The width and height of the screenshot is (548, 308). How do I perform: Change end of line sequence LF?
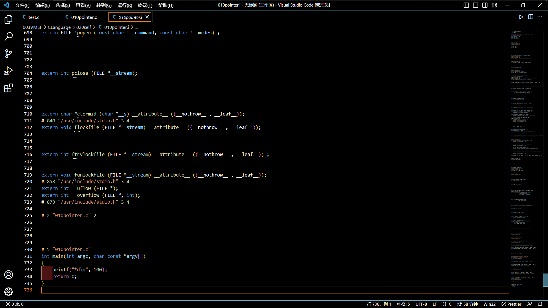tap(435, 304)
